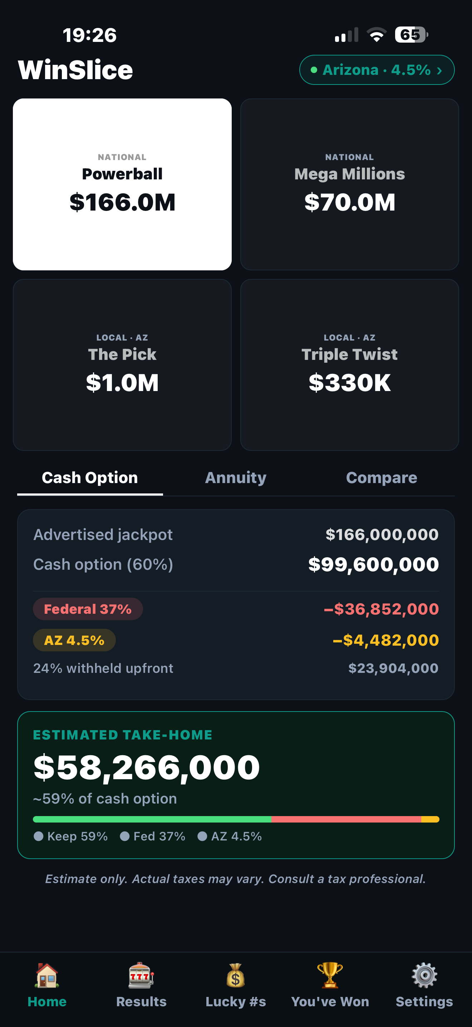Image resolution: width=472 pixels, height=1027 pixels.
Task: Tap the Keep/Fed/AZ breakdown bar
Action: click(236, 820)
